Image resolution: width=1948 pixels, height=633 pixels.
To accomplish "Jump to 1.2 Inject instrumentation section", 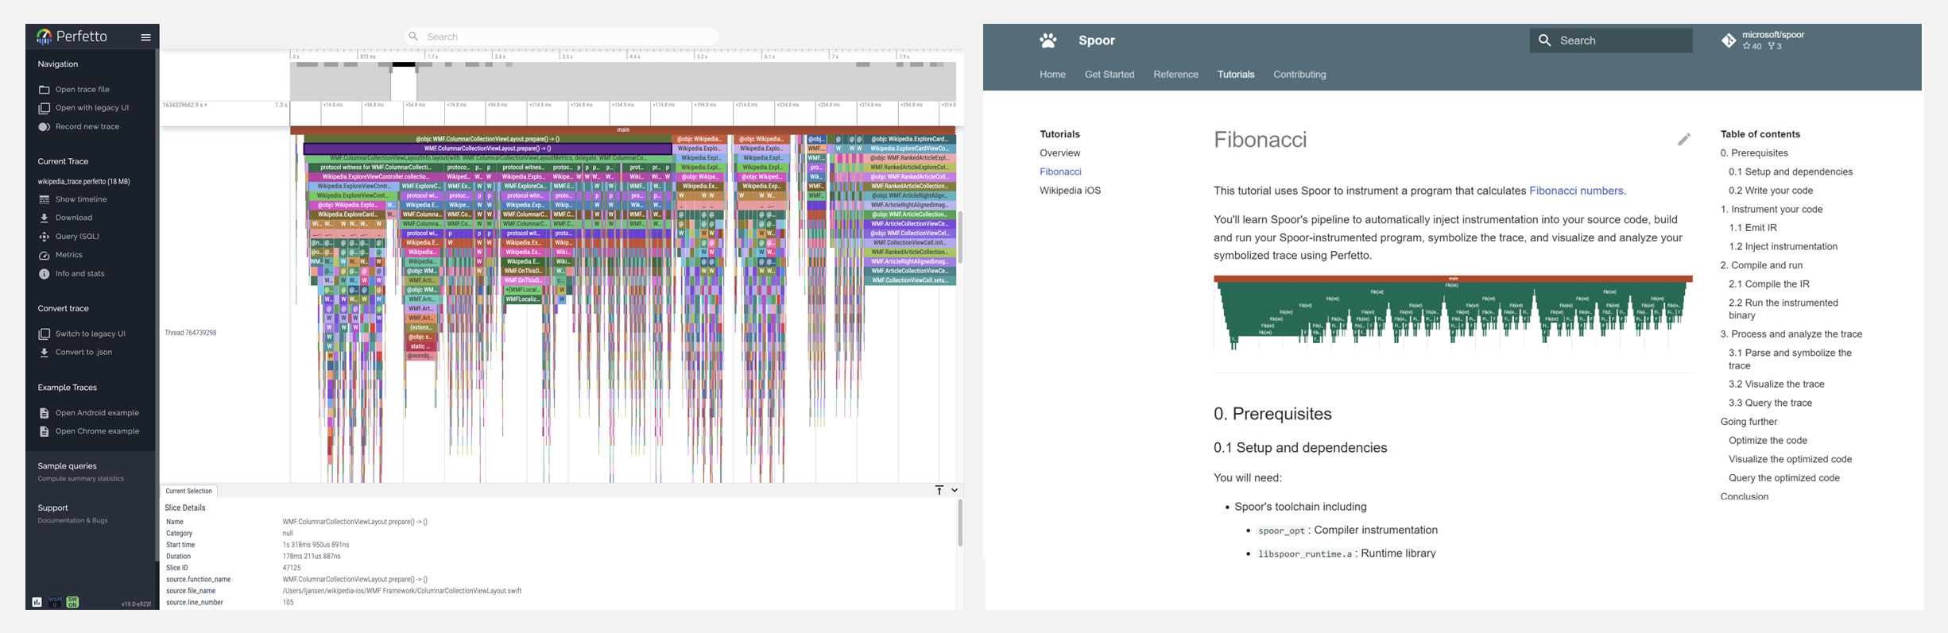I will [x=1783, y=247].
